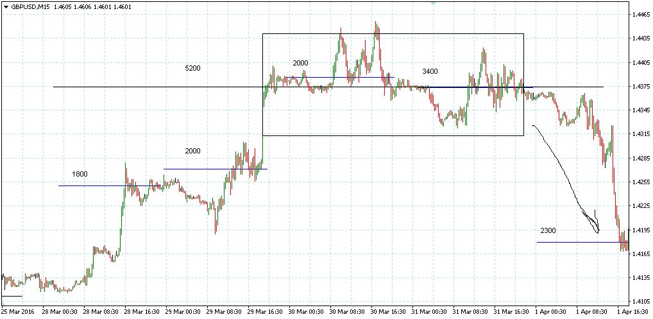653x319 pixels.
Task: Click the 1.4105 price scale label
Action: click(641, 302)
